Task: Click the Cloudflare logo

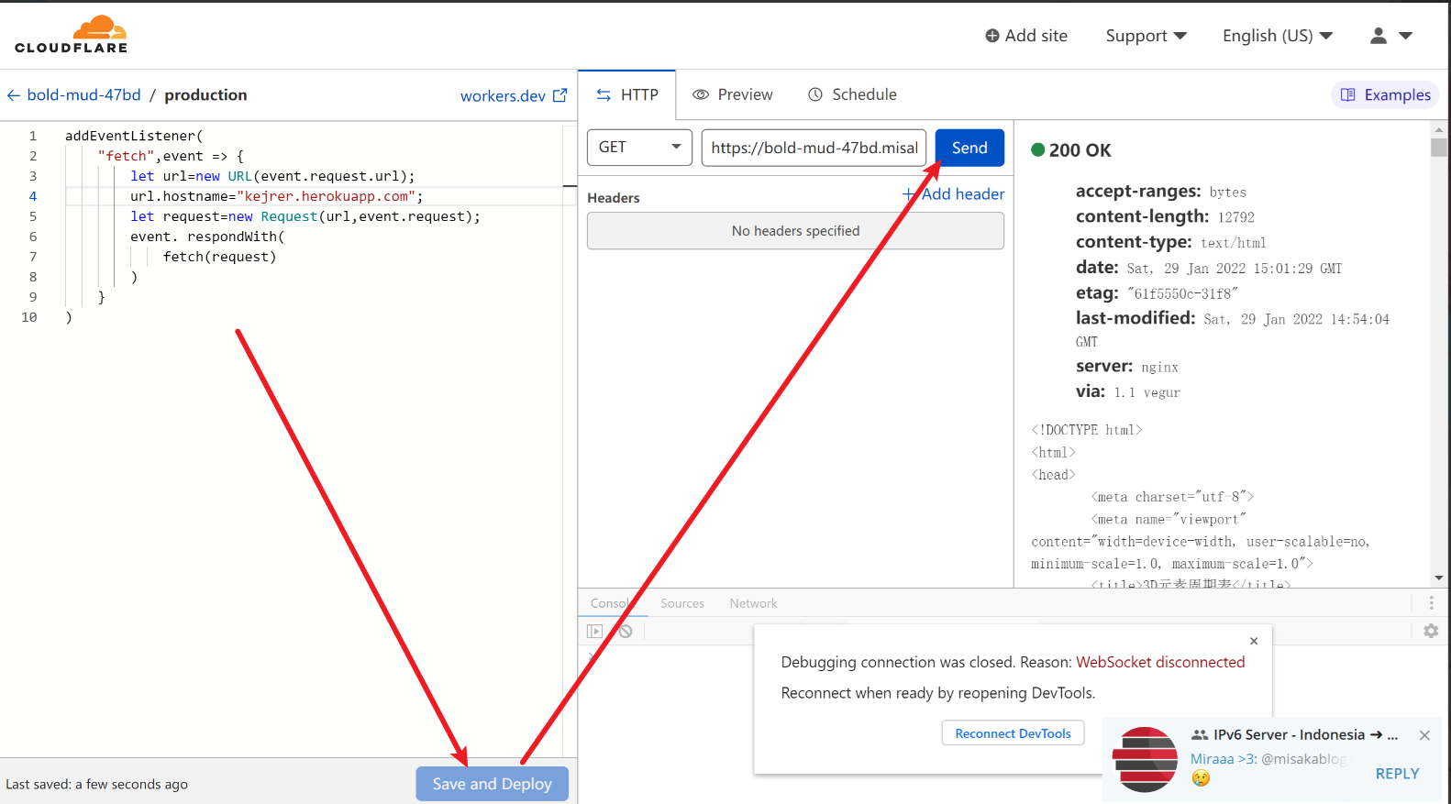Action: click(x=72, y=35)
